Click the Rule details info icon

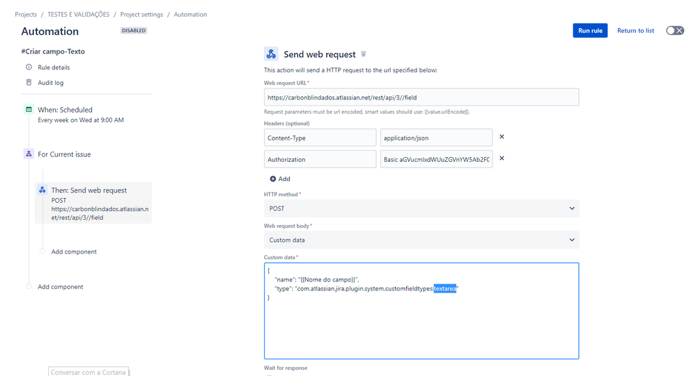coord(29,67)
